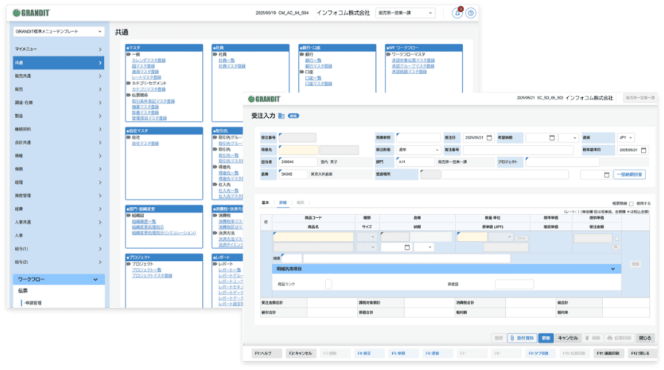The image size is (664, 370).
Task: Collapse the 明細汎用項目 section
Action: [613, 268]
